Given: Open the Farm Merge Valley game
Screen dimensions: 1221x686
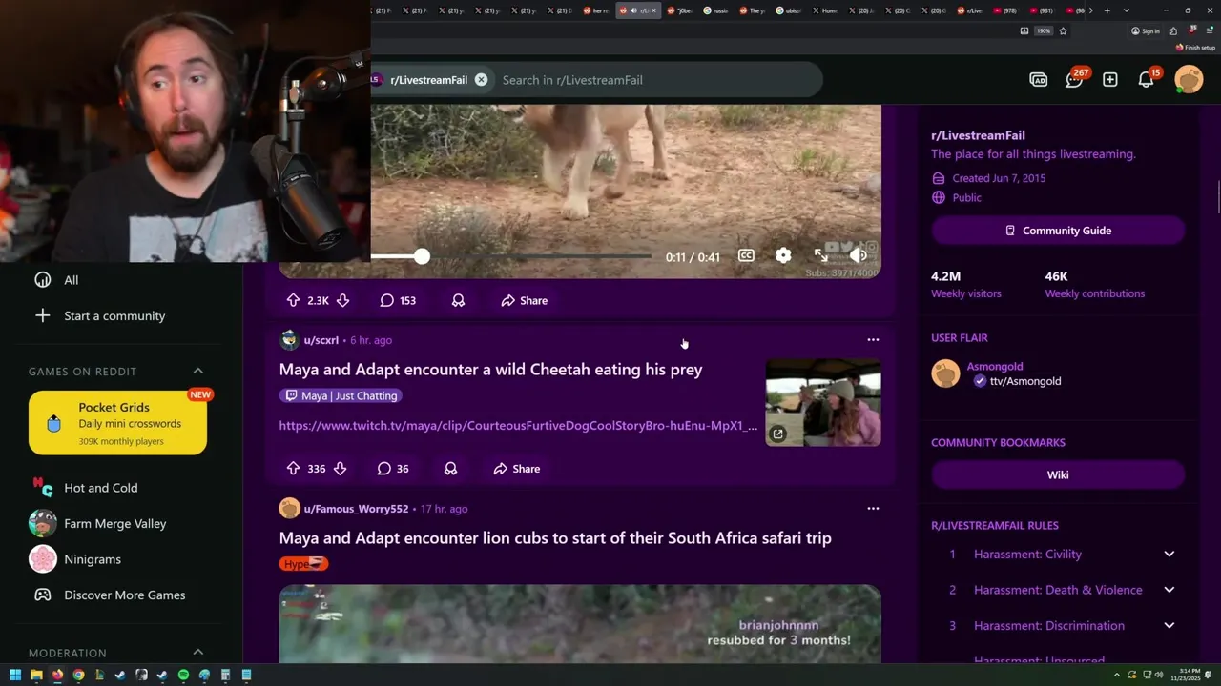Looking at the screenshot, I should pyautogui.click(x=114, y=524).
